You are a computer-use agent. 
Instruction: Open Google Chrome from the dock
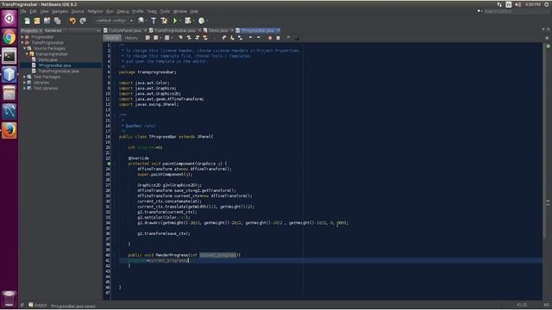click(x=9, y=37)
